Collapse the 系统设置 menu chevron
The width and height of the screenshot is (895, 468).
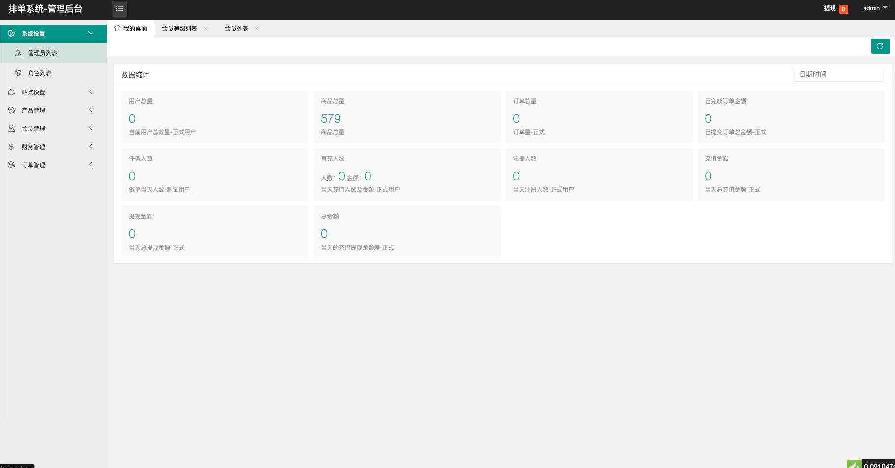pyautogui.click(x=91, y=33)
